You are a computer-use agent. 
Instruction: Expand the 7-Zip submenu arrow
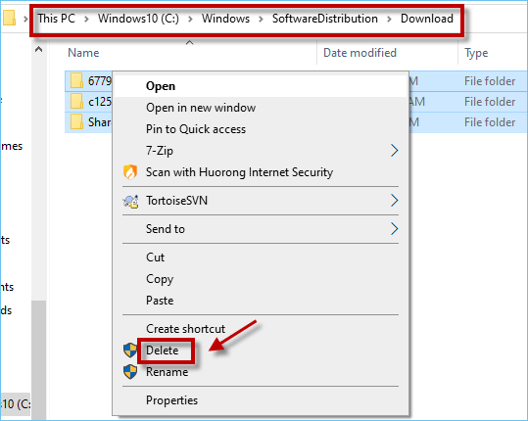click(395, 151)
